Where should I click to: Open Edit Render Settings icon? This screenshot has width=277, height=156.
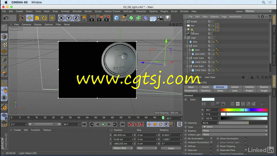tap(107, 18)
